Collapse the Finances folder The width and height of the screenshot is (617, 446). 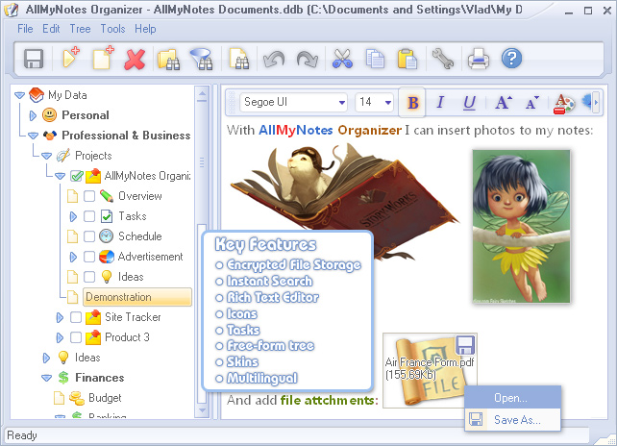tap(46, 378)
